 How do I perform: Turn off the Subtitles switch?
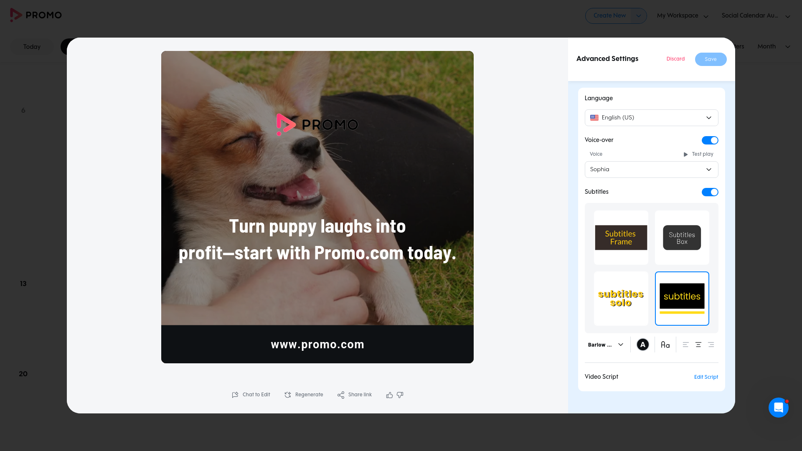click(x=710, y=192)
